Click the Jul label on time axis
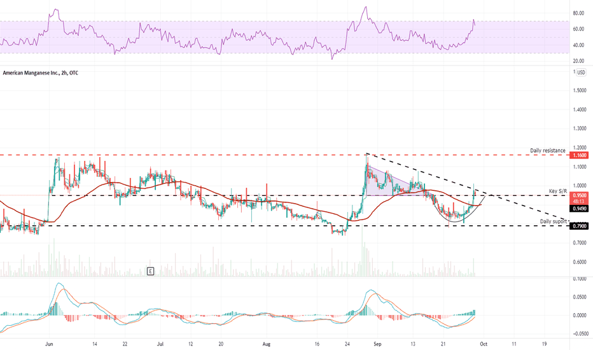Viewport: 593px width, 350px height. pos(160,344)
